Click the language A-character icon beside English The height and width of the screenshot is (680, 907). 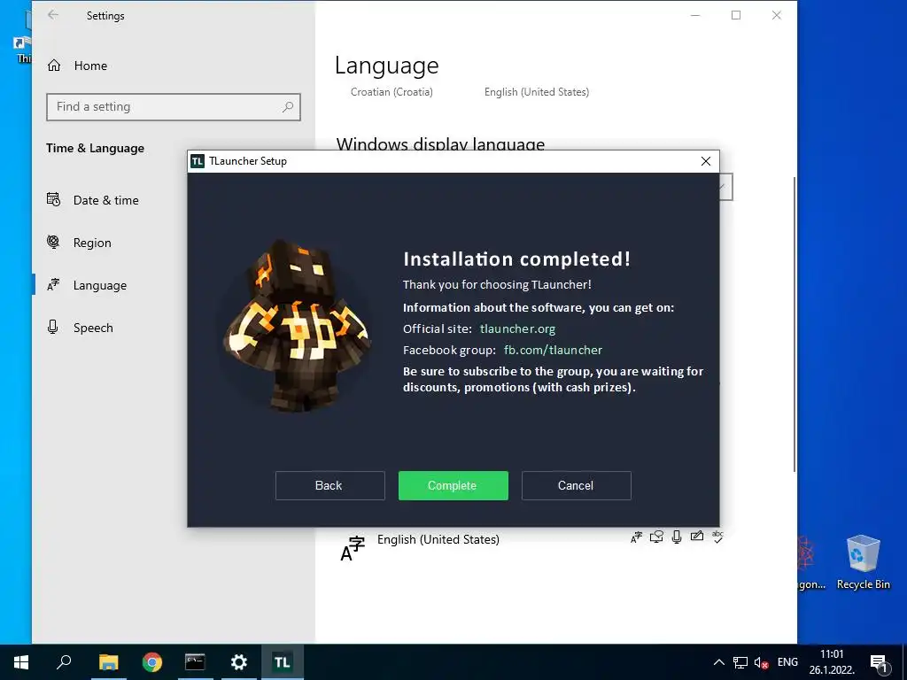pyautogui.click(x=353, y=549)
